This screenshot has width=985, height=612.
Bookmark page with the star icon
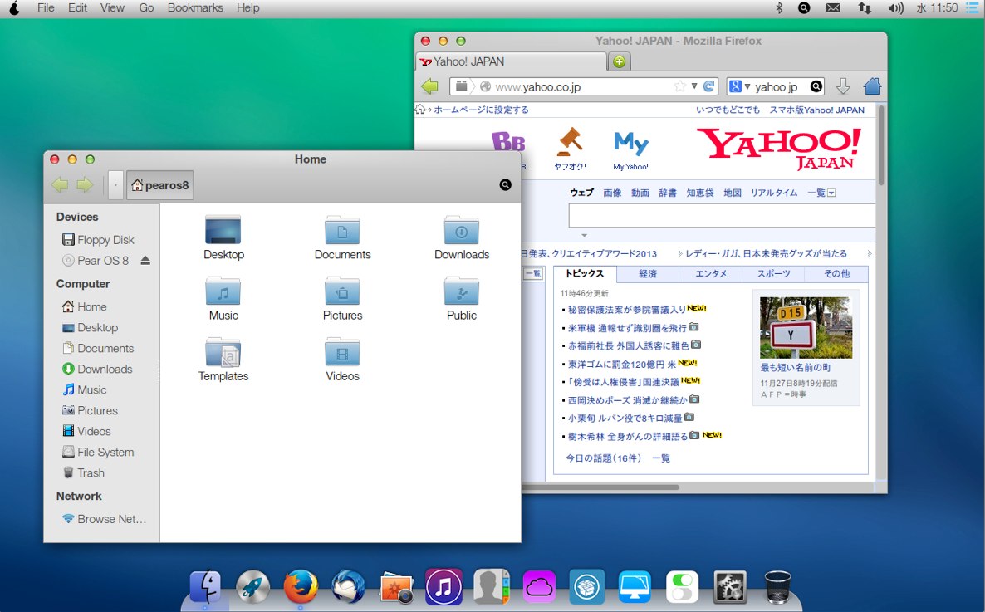click(x=679, y=86)
